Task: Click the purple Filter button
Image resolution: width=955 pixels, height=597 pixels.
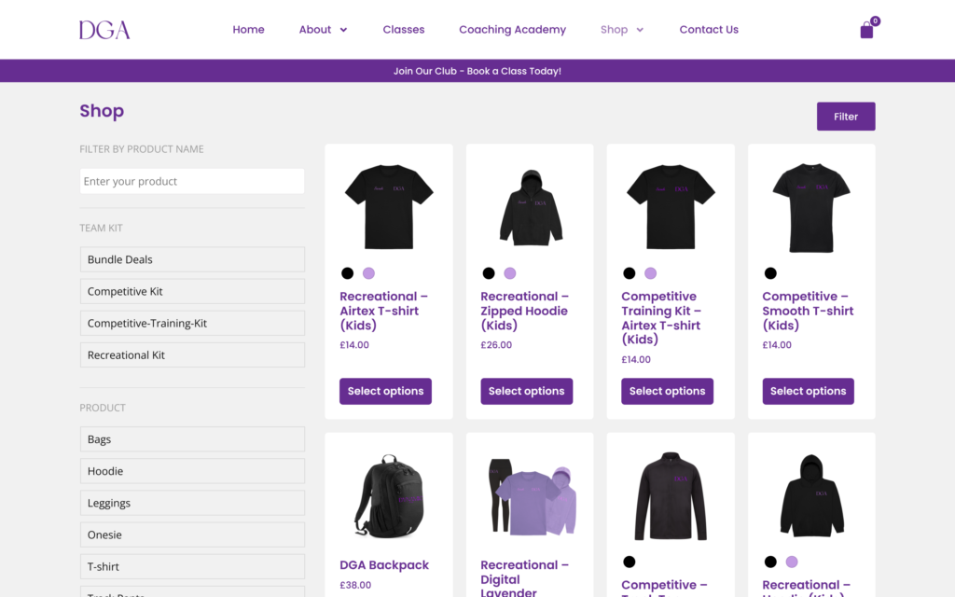Action: click(845, 117)
